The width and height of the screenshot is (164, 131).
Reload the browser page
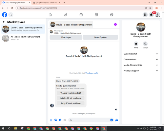[x=12, y=8]
